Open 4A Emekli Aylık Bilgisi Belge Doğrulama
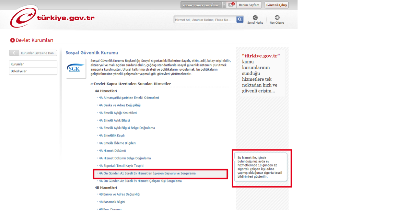The image size is (408, 224). pyautogui.click(x=127, y=128)
